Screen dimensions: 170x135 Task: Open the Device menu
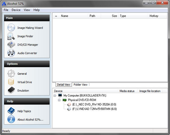tap(16, 10)
